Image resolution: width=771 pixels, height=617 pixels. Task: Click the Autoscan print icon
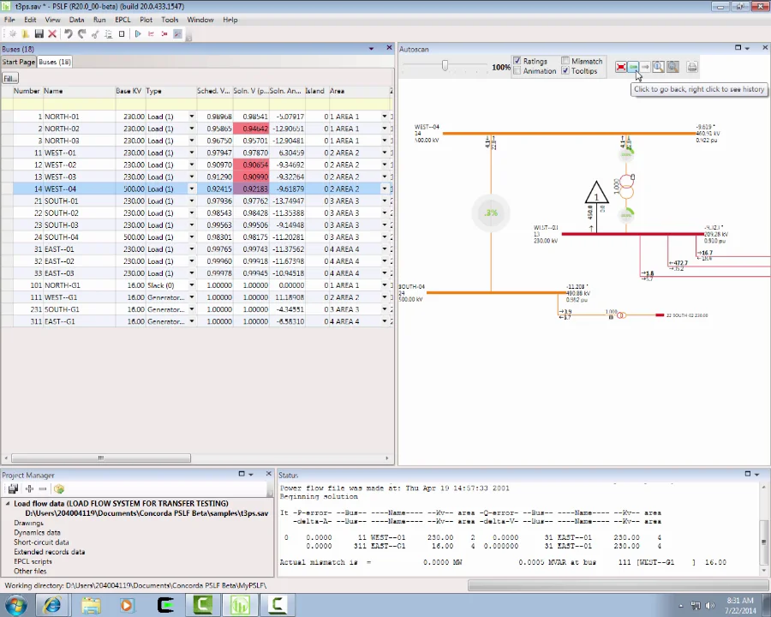coord(692,67)
